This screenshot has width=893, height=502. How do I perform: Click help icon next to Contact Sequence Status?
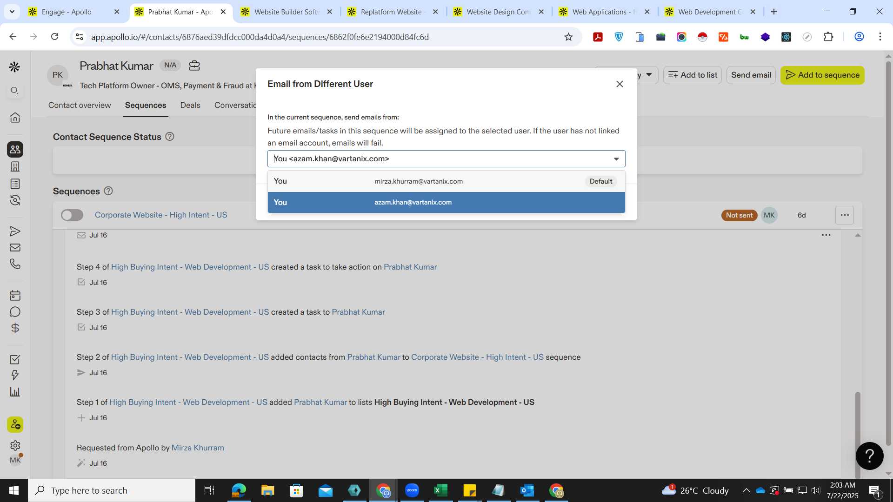tap(170, 137)
